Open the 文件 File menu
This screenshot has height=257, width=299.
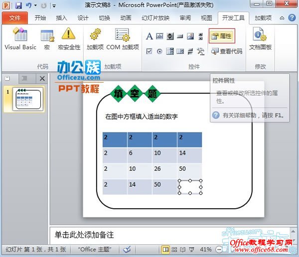(x=15, y=18)
